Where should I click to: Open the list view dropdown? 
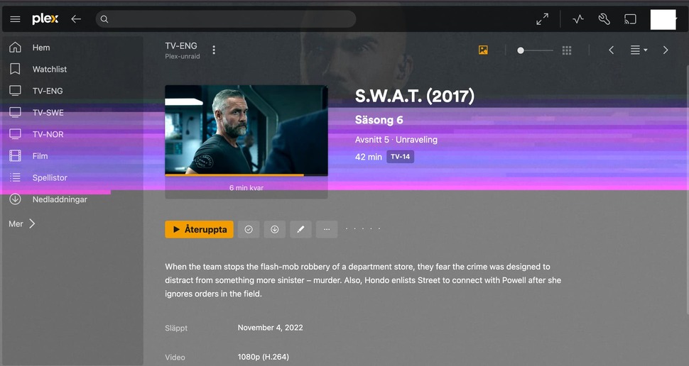pyautogui.click(x=639, y=50)
